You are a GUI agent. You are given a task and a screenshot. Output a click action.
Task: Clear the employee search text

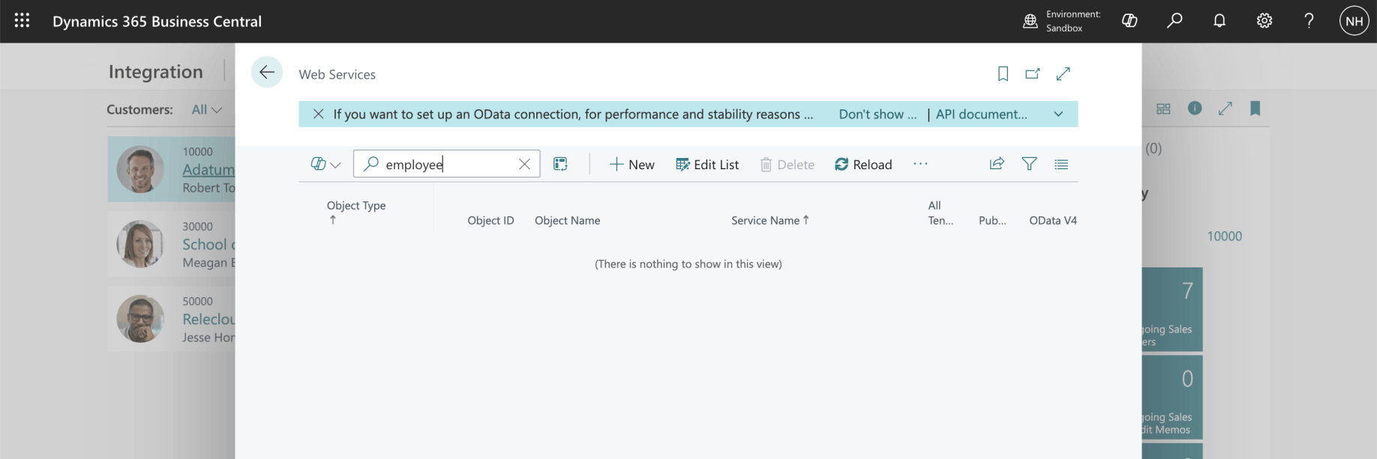524,164
